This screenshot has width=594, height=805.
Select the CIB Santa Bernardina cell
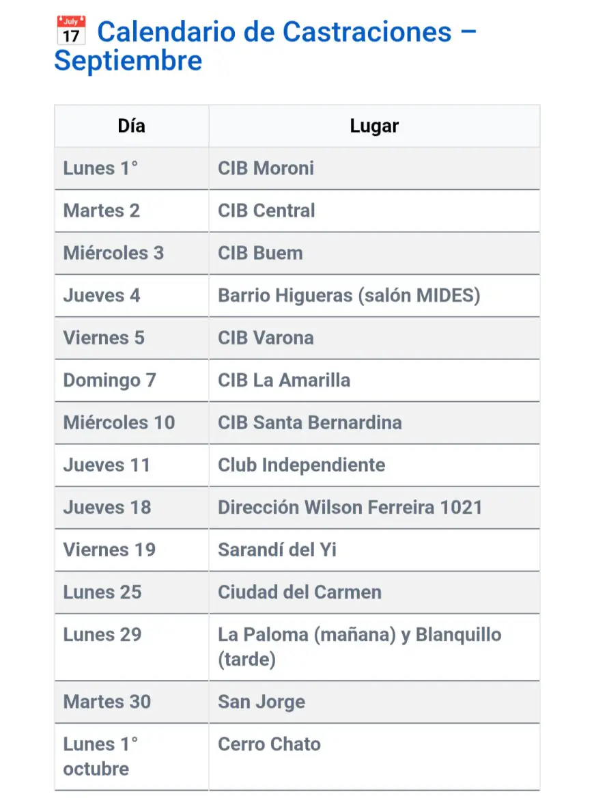[309, 422]
